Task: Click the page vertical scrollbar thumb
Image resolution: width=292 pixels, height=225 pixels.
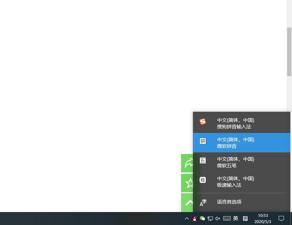Action: tap(289, 52)
